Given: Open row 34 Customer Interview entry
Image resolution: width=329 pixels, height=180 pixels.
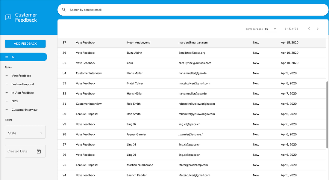Looking at the screenshot, I should point(192,73).
